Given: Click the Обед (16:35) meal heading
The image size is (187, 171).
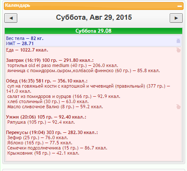Looking at the screenshot, I should pyautogui.click(x=47, y=81).
